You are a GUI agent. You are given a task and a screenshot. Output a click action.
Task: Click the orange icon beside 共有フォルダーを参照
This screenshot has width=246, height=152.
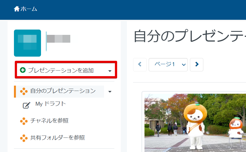coord(24,138)
